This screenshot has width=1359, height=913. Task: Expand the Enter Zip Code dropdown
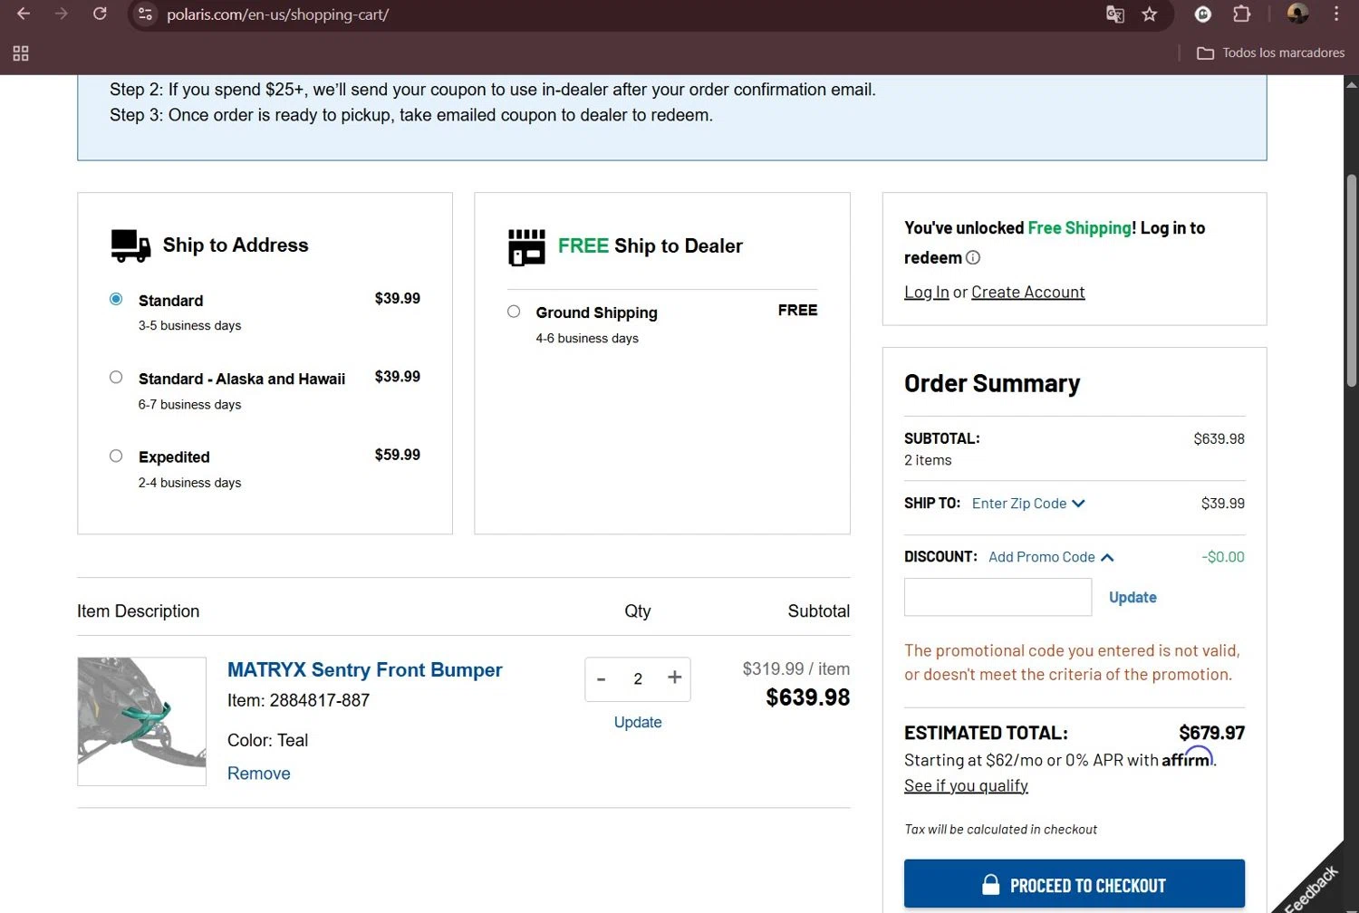click(1028, 504)
